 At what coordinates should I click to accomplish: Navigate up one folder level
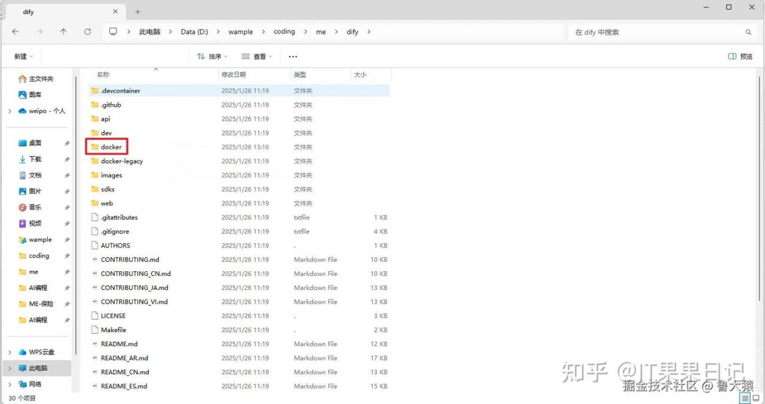(x=63, y=32)
